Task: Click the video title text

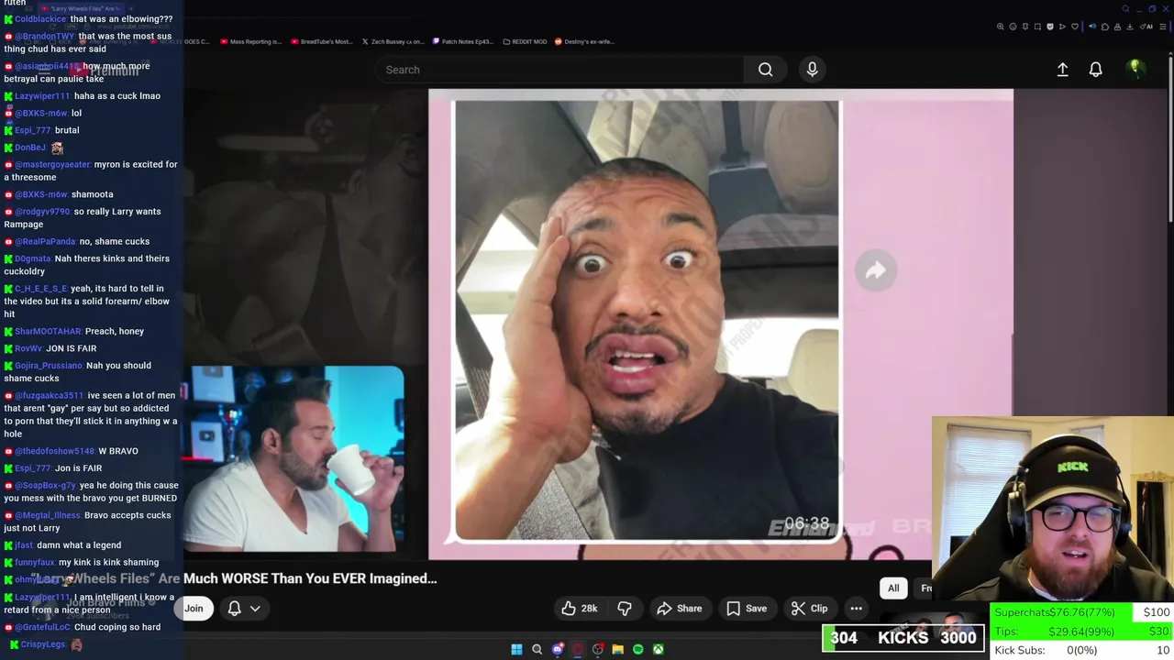Action: coord(234,578)
